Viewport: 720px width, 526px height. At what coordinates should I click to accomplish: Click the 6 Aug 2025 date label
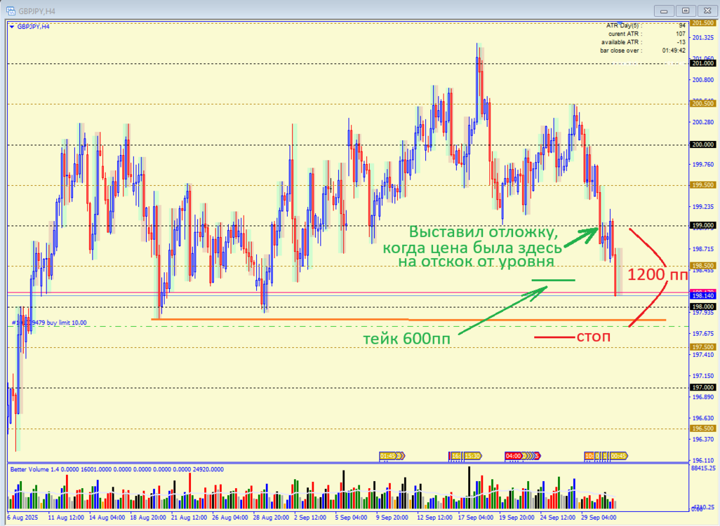click(23, 518)
